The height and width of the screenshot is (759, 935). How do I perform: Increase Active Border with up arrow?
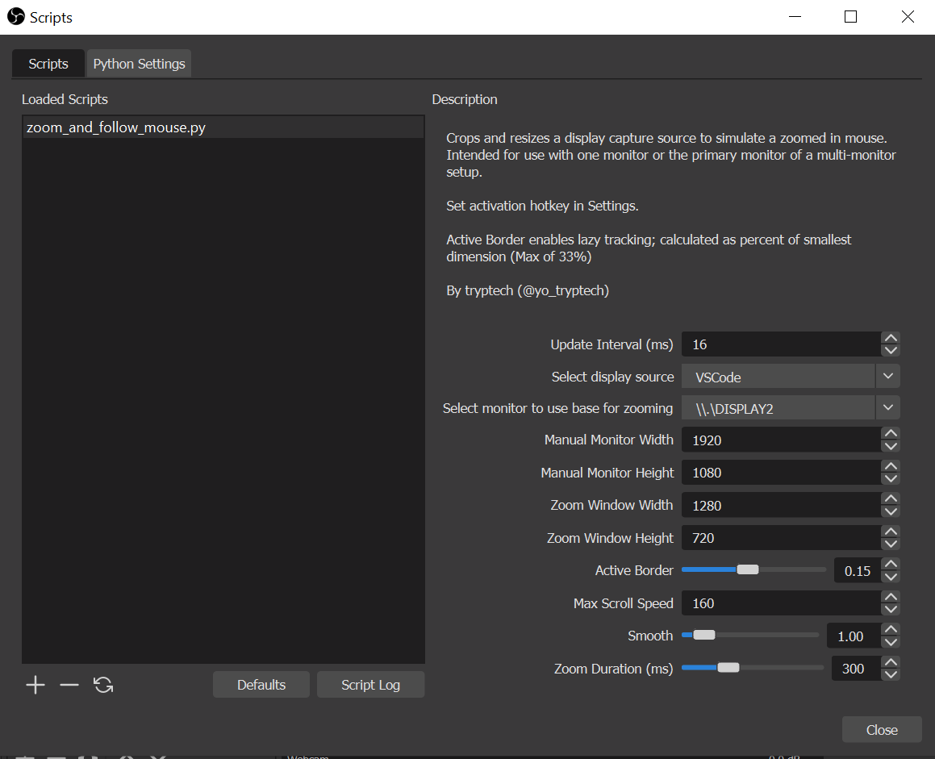tap(891, 564)
